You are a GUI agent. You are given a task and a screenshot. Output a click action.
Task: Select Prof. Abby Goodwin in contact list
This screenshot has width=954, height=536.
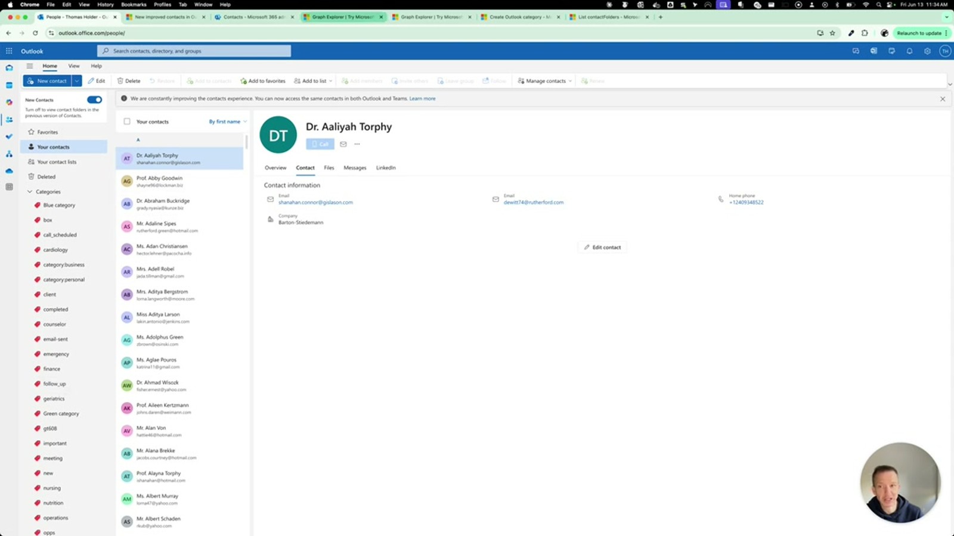point(179,181)
